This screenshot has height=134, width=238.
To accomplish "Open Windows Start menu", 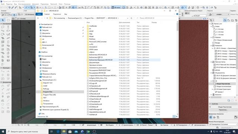I will (x=3, y=131).
